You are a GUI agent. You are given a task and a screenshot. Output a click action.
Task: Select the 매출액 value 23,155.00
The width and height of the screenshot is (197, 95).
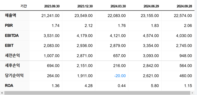(x=150, y=16)
